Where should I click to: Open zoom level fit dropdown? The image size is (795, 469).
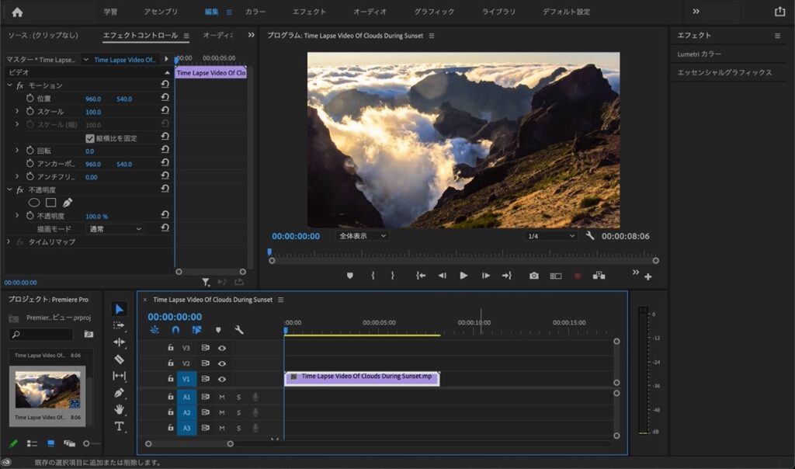point(362,236)
